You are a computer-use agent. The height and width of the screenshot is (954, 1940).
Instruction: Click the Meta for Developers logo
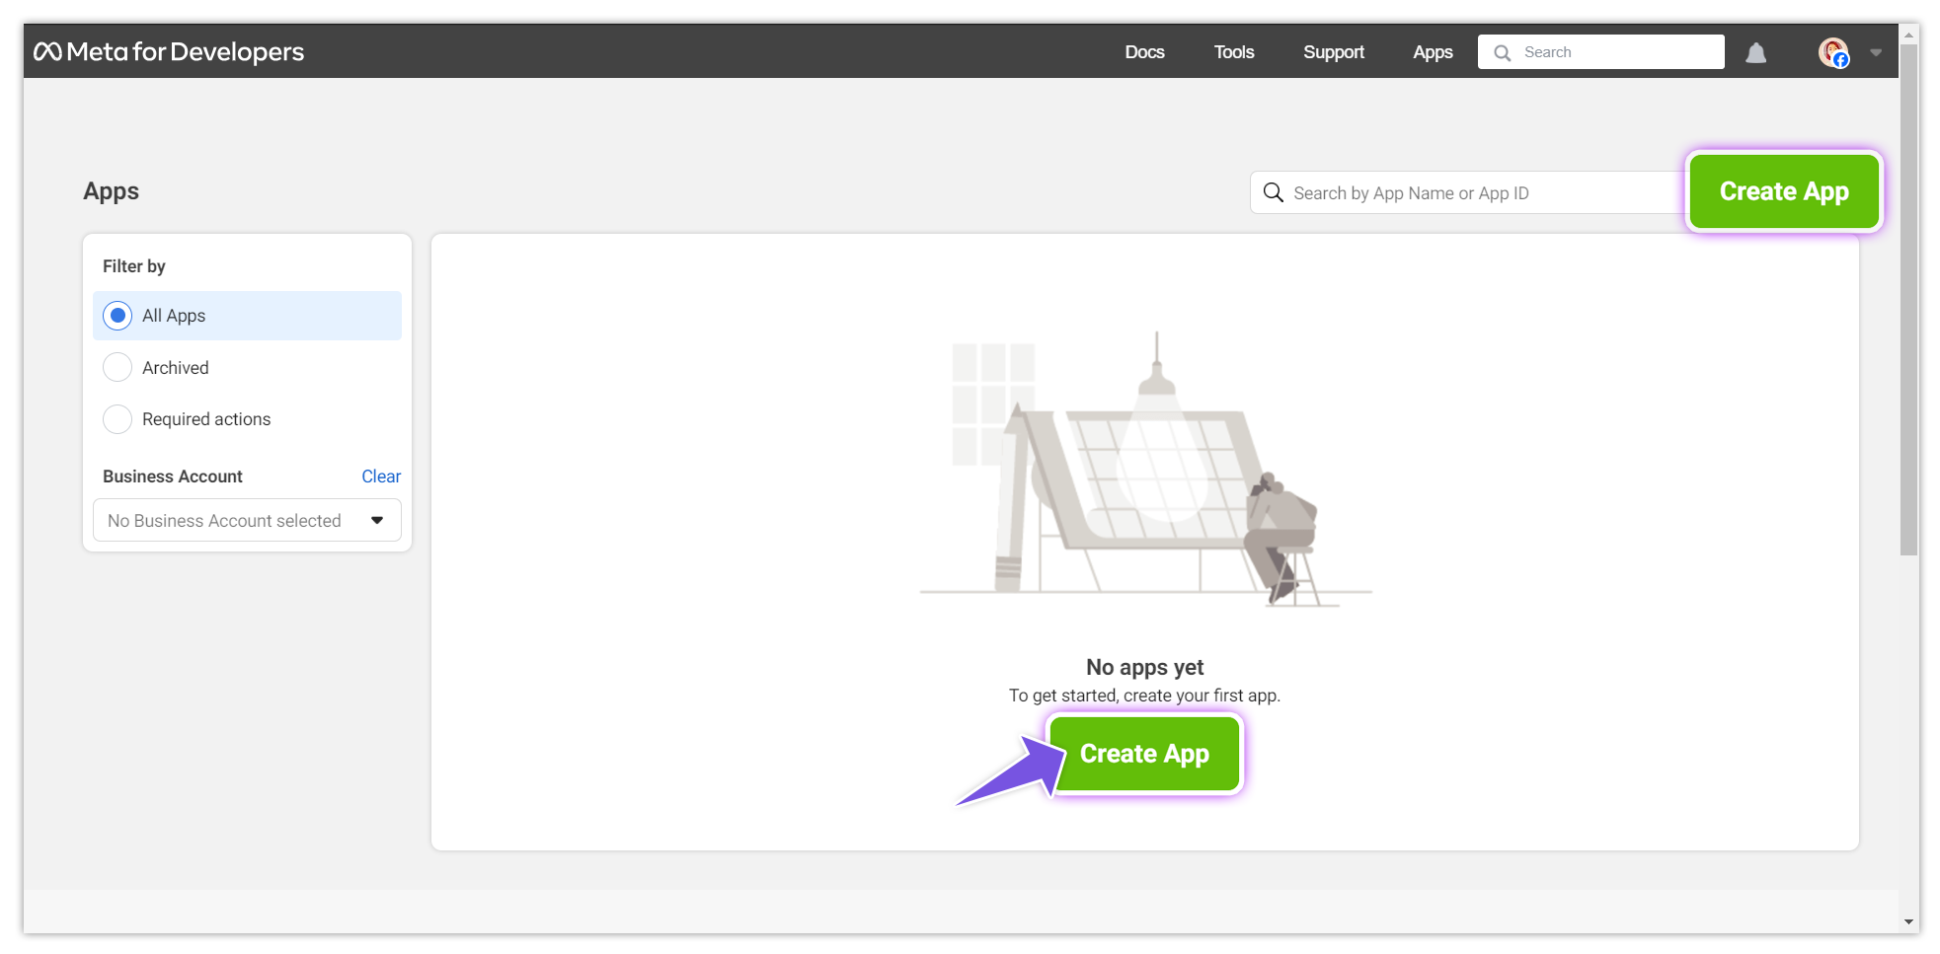170,51
